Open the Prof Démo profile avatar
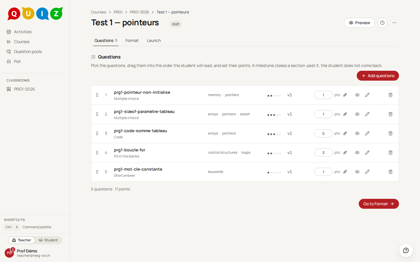The width and height of the screenshot is (420, 262). click(9, 253)
